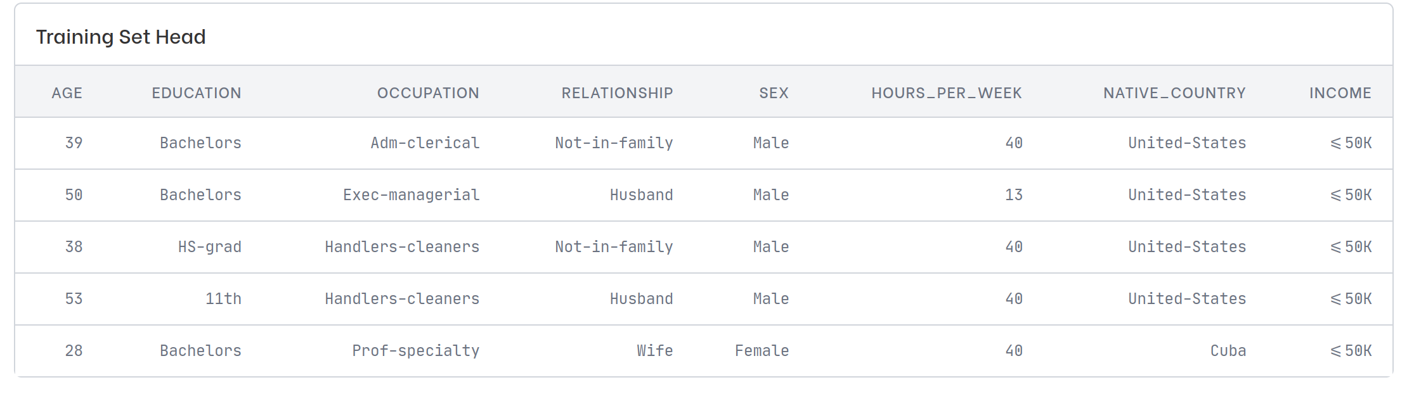1414x394 pixels.
Task: Select the NATIVE_COUNTRY column header
Action: (x=1174, y=93)
